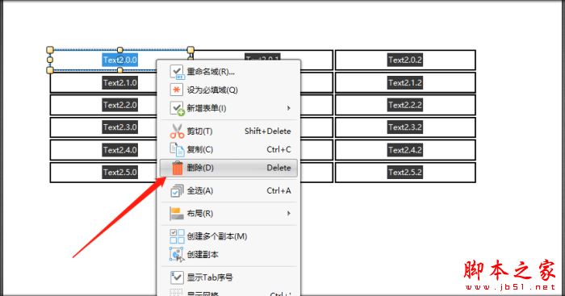Select the Text2.5.2 form field
The image size is (565, 296).
[405, 172]
